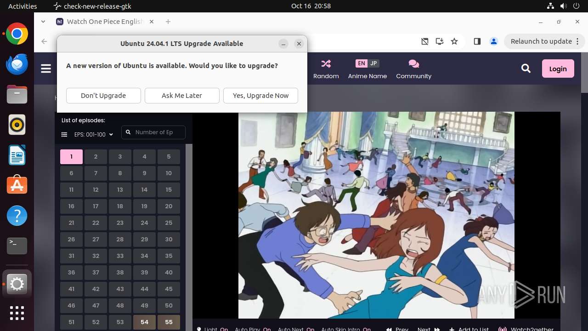This screenshot has width=588, height=331.
Task: Open Watch2gether option
Action: [526, 329]
